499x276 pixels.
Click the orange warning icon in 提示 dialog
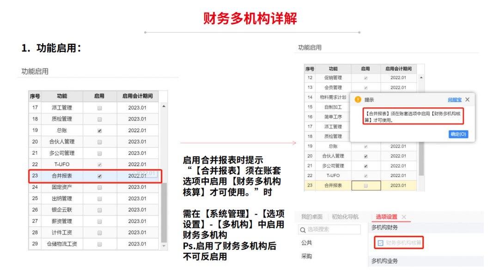point(357,99)
